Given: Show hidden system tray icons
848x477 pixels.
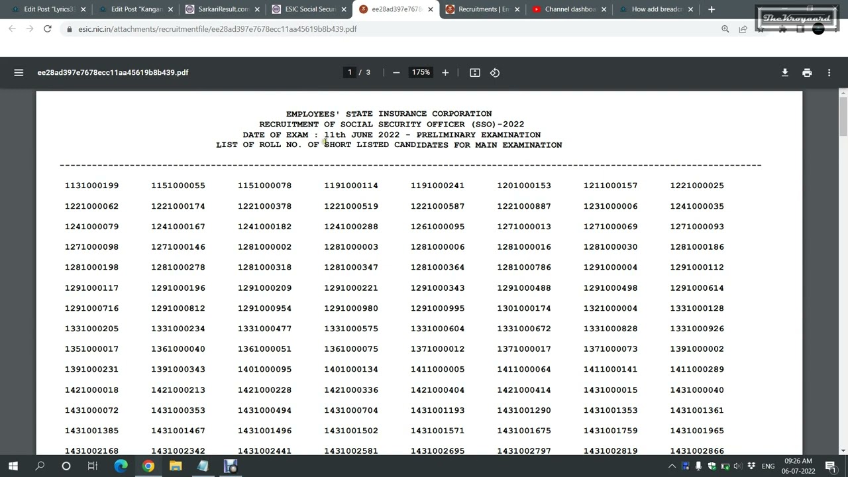Looking at the screenshot, I should (x=672, y=466).
